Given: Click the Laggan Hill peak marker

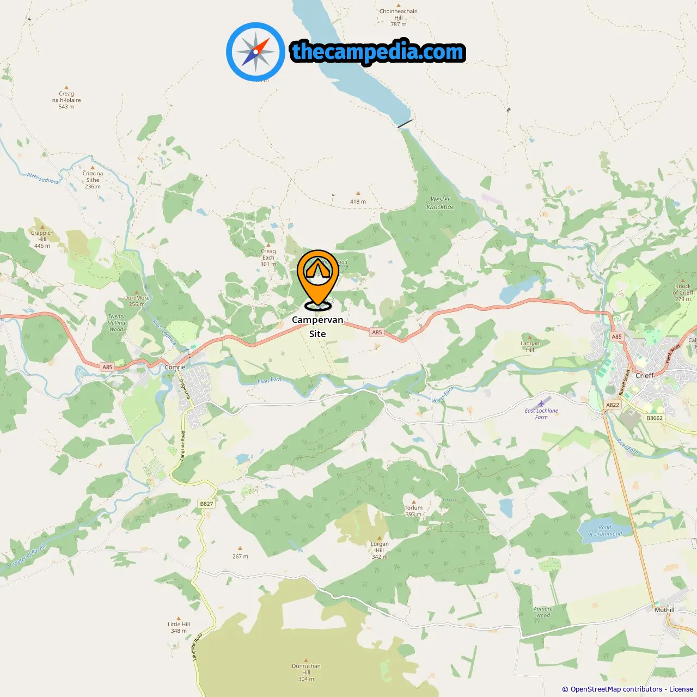Looking at the screenshot, I should coord(529,338).
